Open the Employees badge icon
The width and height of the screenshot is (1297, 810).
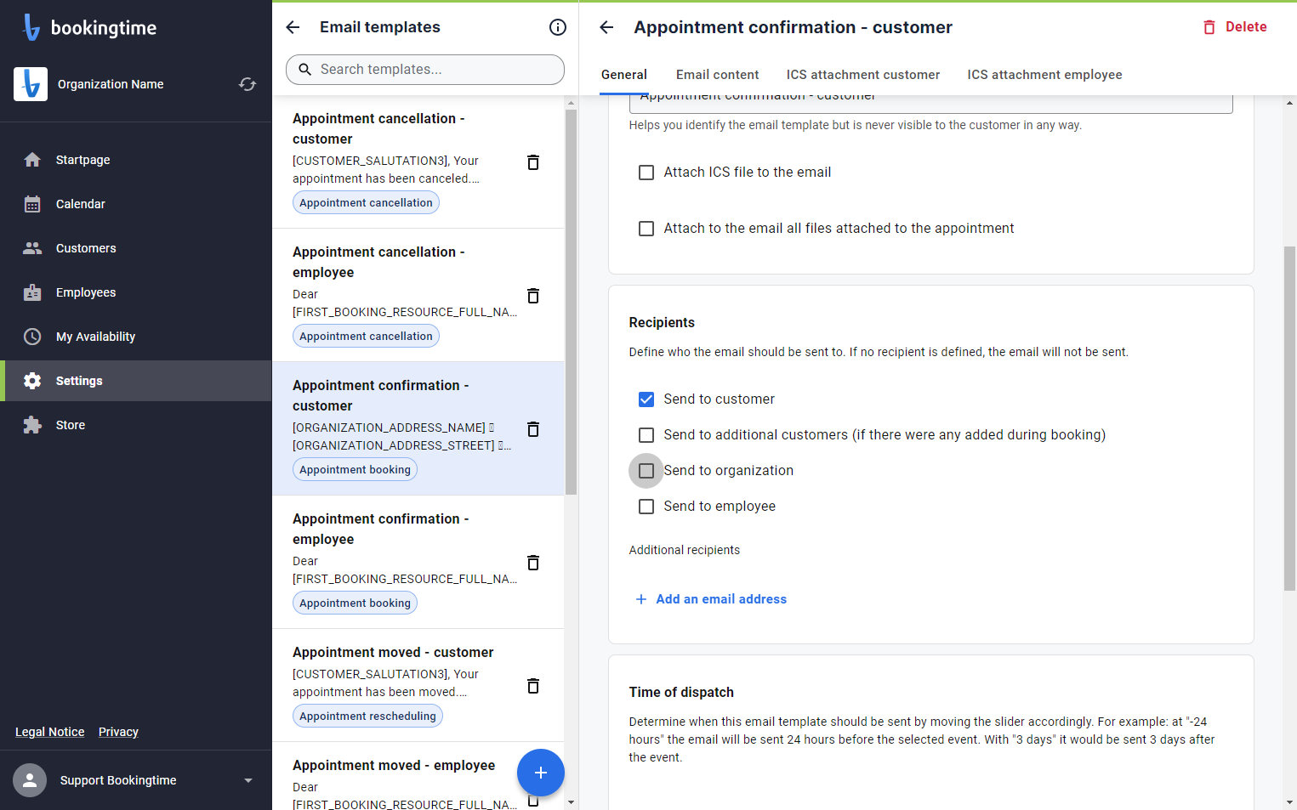32,292
